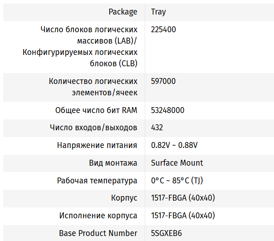This screenshot has width=274, height=241.
Task: Click the 'Напряжение питания' label
Action: (x=97, y=145)
